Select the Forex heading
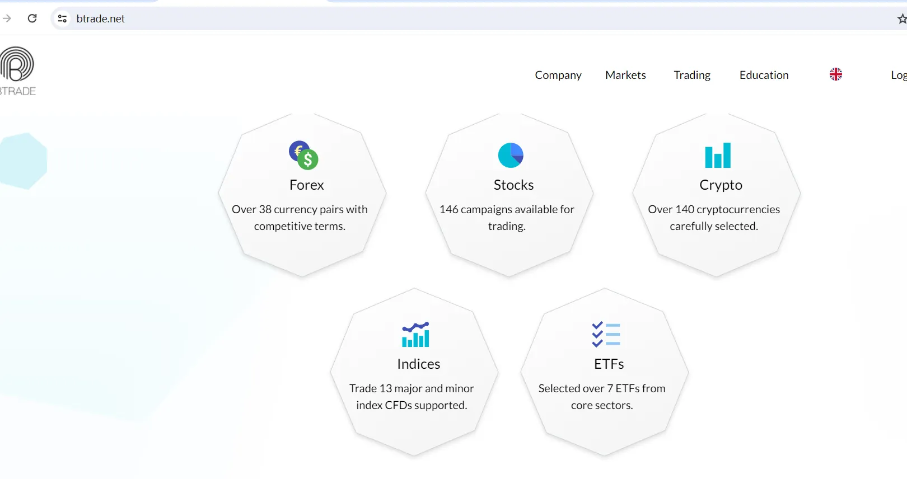907x479 pixels. 307,185
